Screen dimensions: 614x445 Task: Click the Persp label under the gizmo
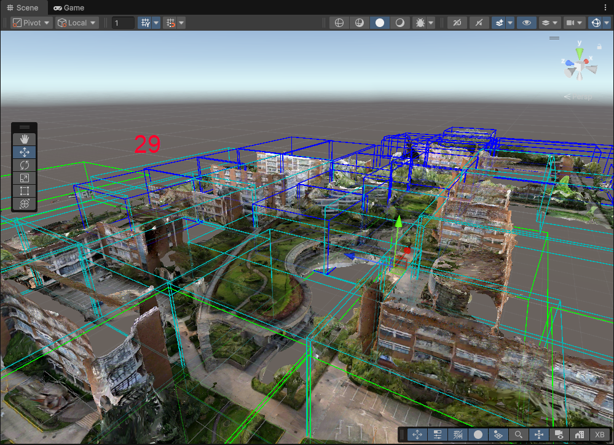coord(578,97)
